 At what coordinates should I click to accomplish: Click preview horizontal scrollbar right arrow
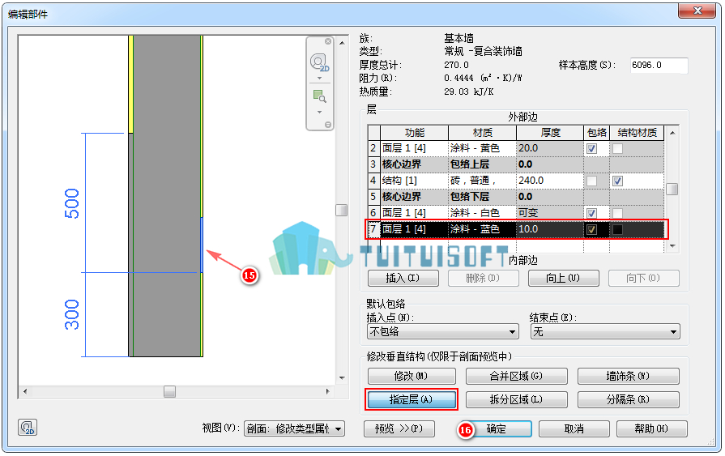tap(327, 392)
